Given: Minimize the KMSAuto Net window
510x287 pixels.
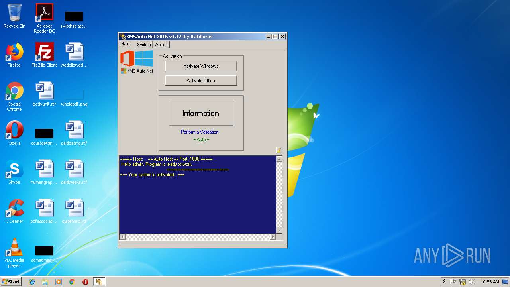Looking at the screenshot, I should tap(269, 36).
